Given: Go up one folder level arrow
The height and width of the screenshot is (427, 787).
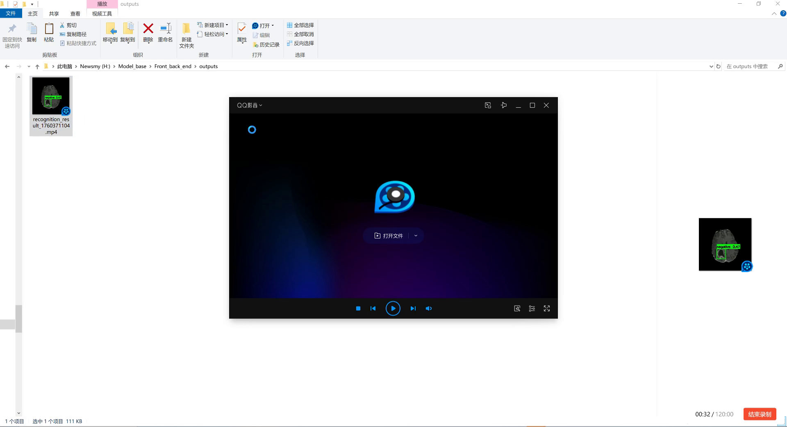Looking at the screenshot, I should [x=37, y=66].
